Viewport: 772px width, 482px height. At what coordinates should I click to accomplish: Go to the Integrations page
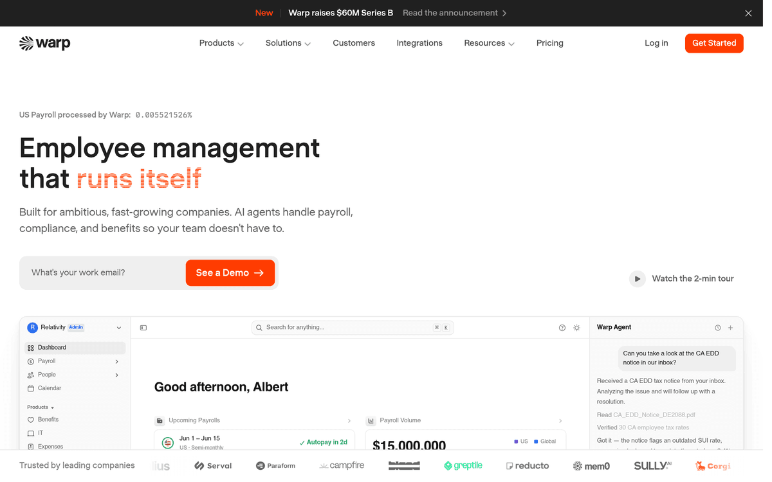click(x=419, y=43)
